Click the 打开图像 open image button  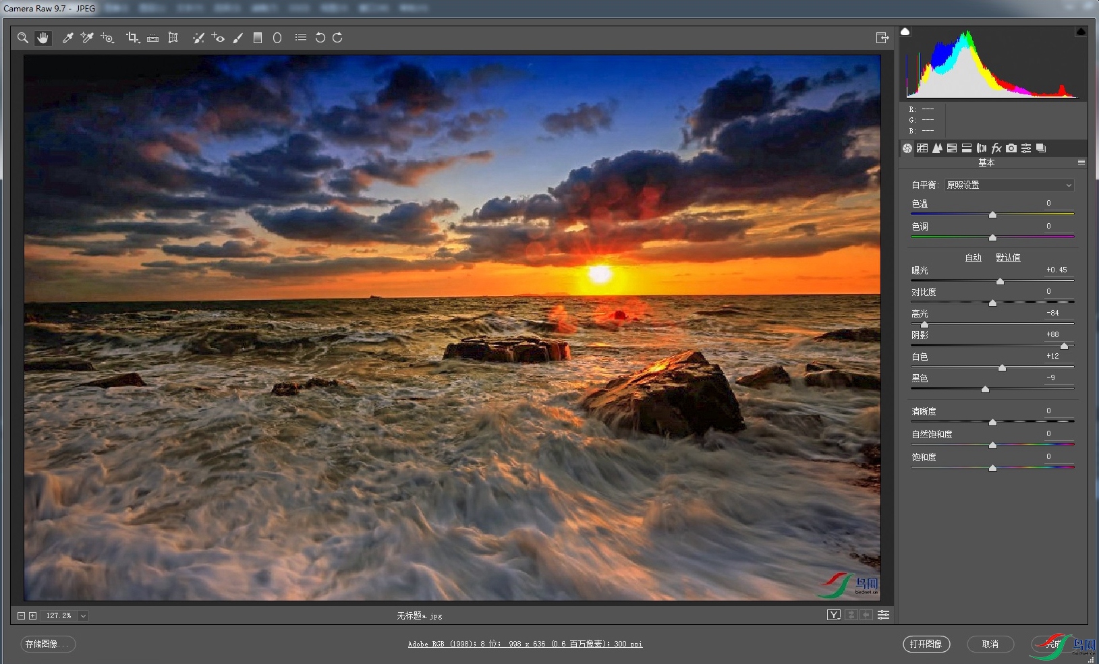(x=926, y=644)
